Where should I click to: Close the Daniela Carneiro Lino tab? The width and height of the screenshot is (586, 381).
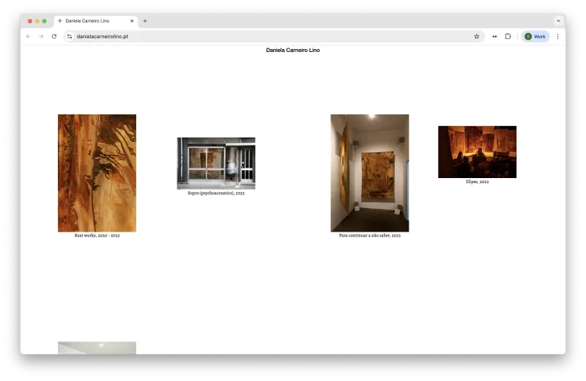pos(132,21)
